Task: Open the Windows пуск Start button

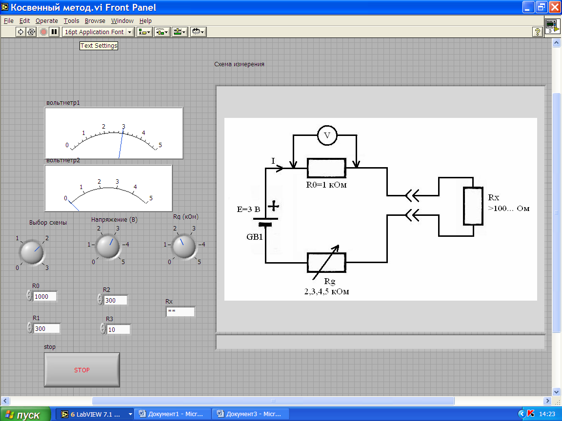Action: click(x=25, y=414)
